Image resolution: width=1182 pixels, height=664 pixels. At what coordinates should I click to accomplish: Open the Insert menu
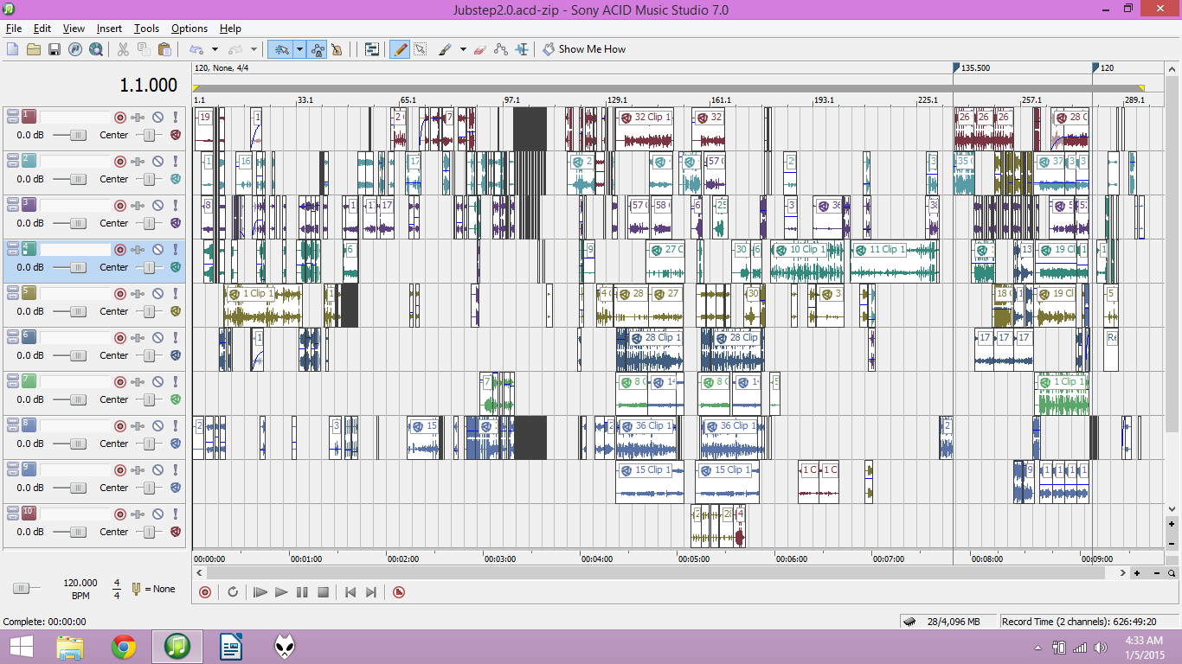click(x=109, y=29)
